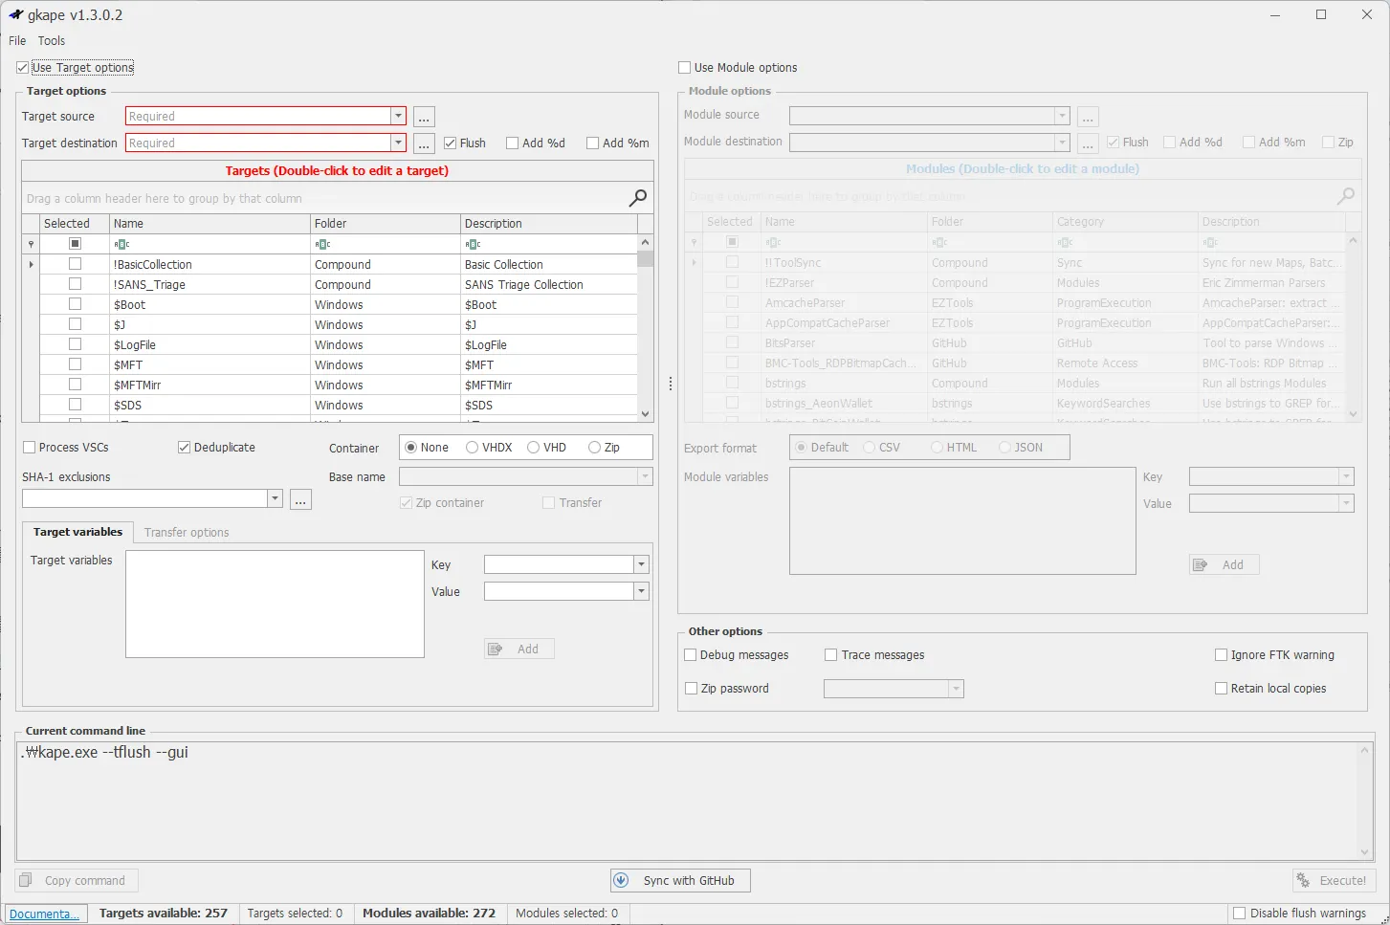The width and height of the screenshot is (1390, 925).
Task: Click the SHA-1 exclusions browse ellipsis button
Action: 300,499
